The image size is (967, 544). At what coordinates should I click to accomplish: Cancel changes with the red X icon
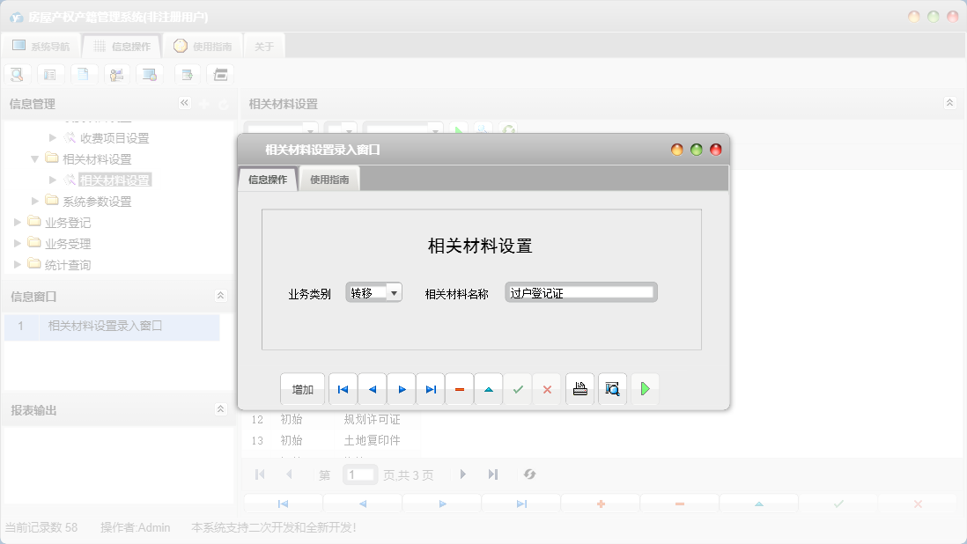click(x=547, y=388)
